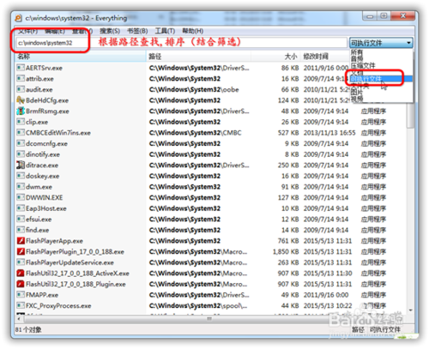Image resolution: width=429 pixels, height=349 pixels.
Task: Select 视频 in the filter list
Action: pos(357,99)
